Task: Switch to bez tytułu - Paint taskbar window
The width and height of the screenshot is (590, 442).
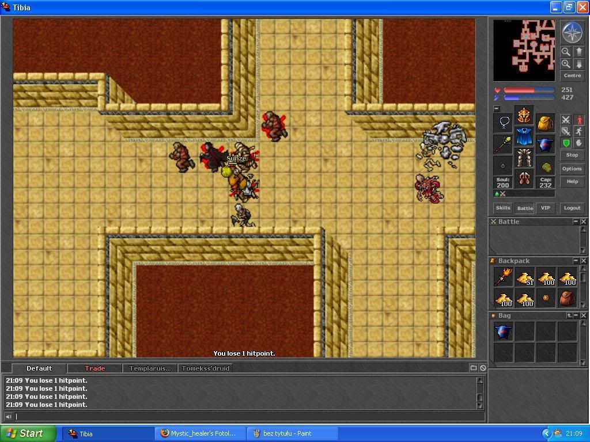Action: pyautogui.click(x=292, y=433)
